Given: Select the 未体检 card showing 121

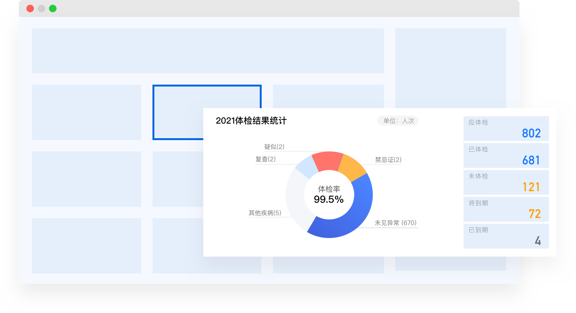Looking at the screenshot, I should (x=506, y=182).
